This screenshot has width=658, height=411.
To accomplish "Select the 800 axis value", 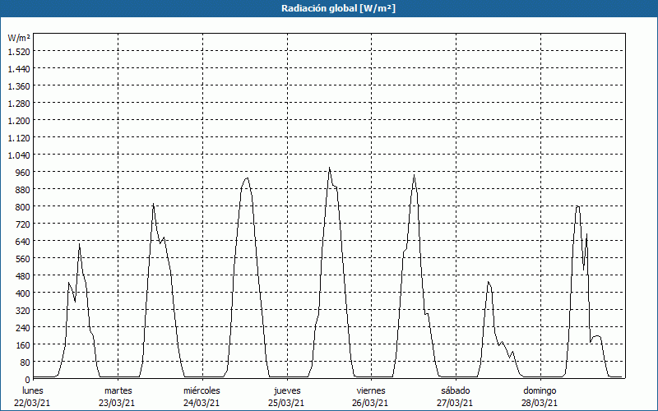I will click(22, 206).
